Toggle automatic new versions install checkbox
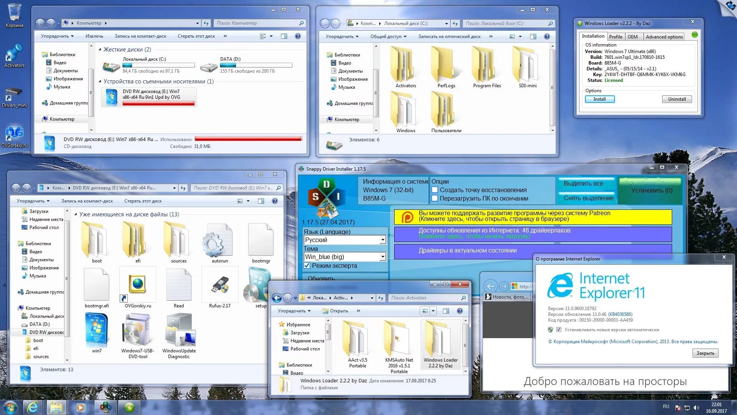 559,330
